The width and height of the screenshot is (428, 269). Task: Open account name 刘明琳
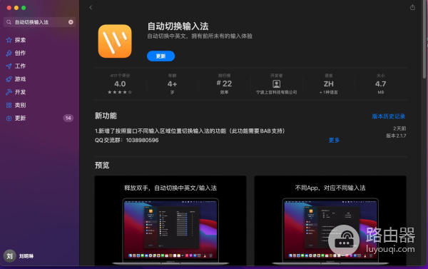click(x=26, y=256)
